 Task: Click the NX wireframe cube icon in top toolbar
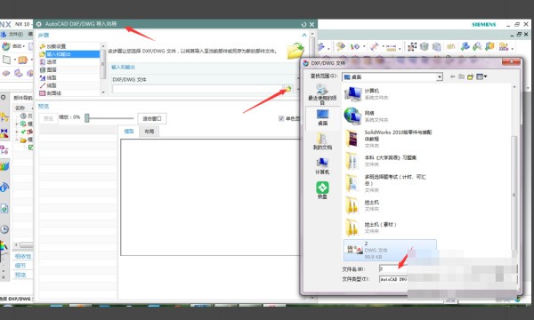(437, 46)
